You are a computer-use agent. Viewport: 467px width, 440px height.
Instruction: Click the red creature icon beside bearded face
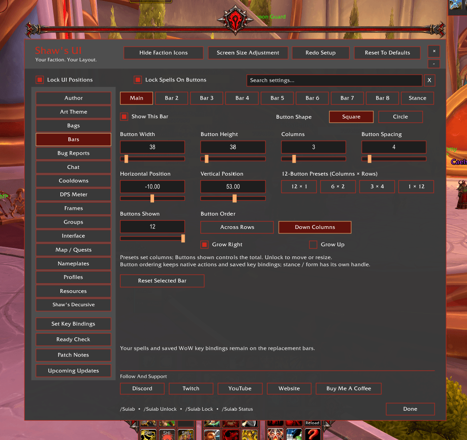230,434
